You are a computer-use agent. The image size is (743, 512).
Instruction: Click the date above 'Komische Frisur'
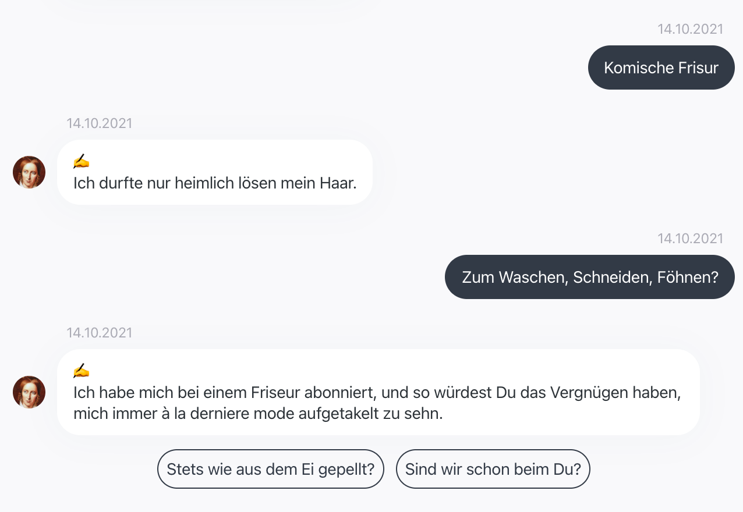click(690, 29)
